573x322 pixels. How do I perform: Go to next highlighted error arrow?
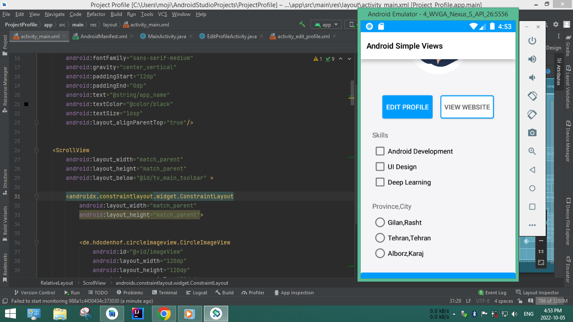[x=349, y=59]
